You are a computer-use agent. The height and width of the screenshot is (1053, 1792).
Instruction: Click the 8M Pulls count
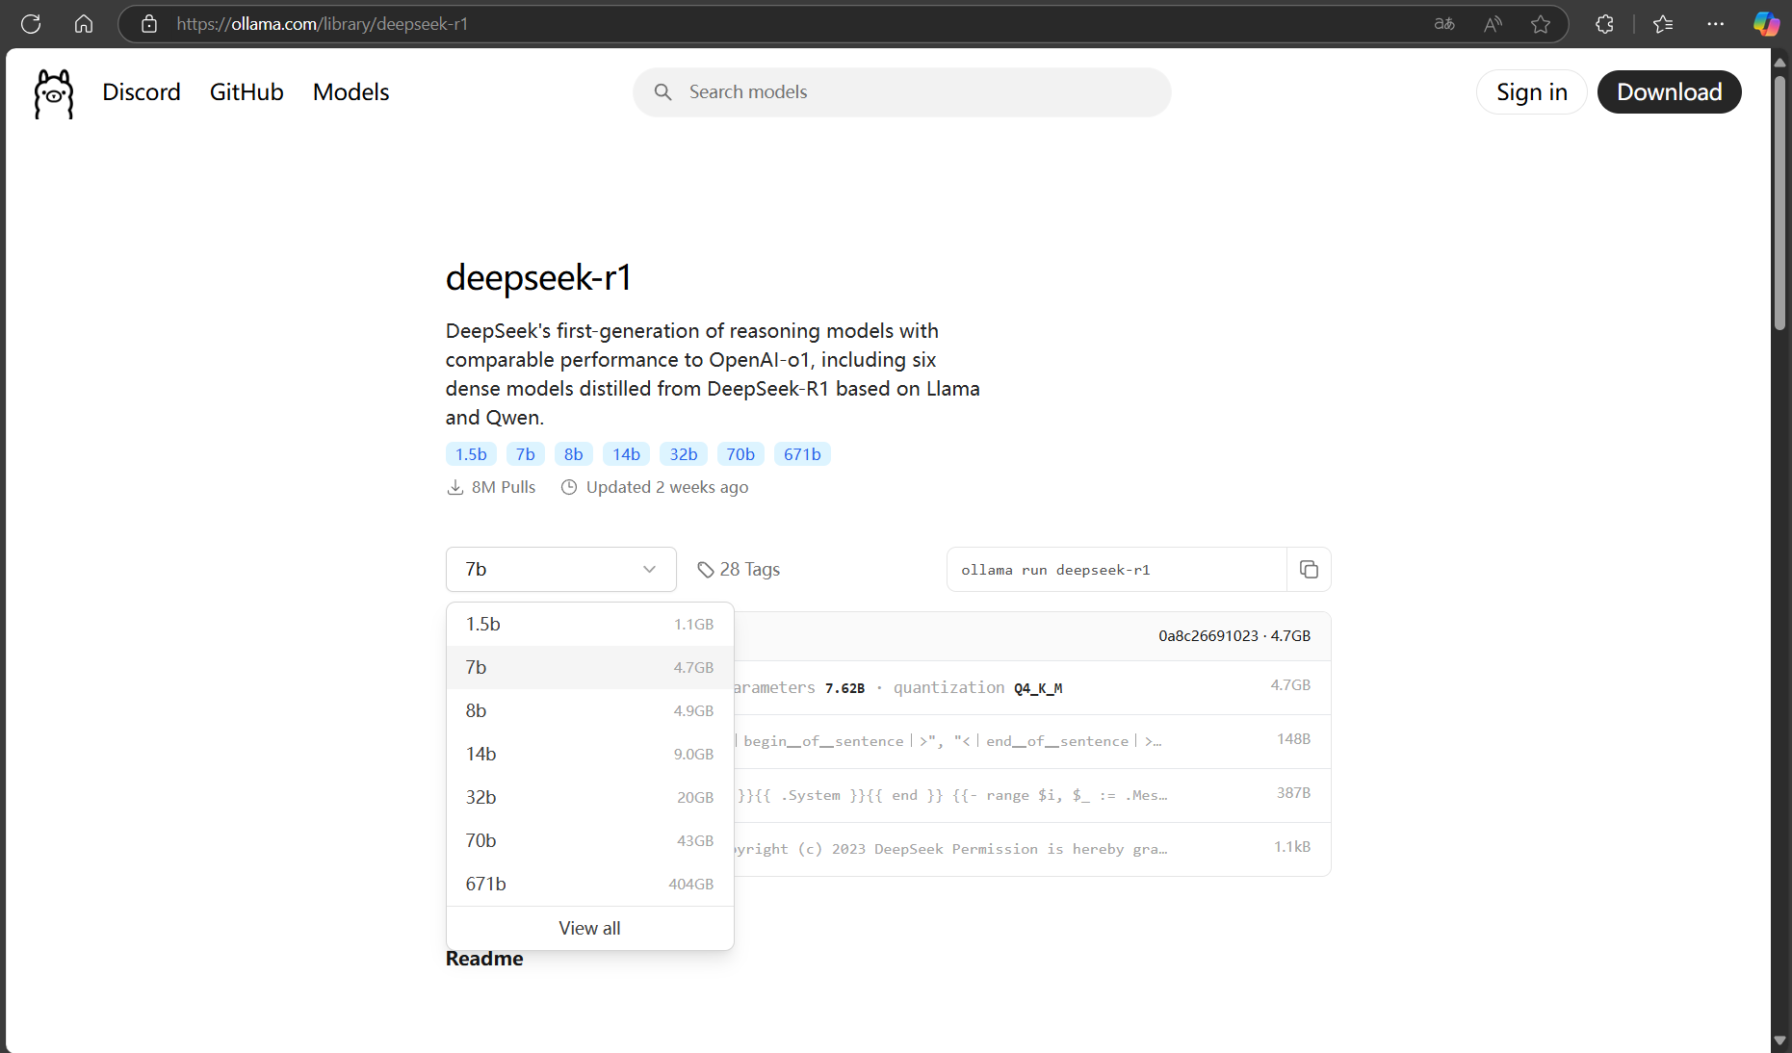tap(504, 488)
